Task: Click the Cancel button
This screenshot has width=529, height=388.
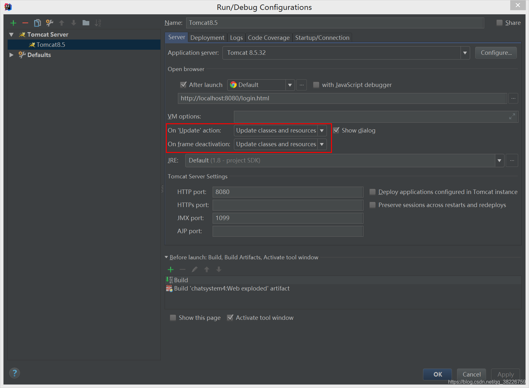Action: pos(471,374)
